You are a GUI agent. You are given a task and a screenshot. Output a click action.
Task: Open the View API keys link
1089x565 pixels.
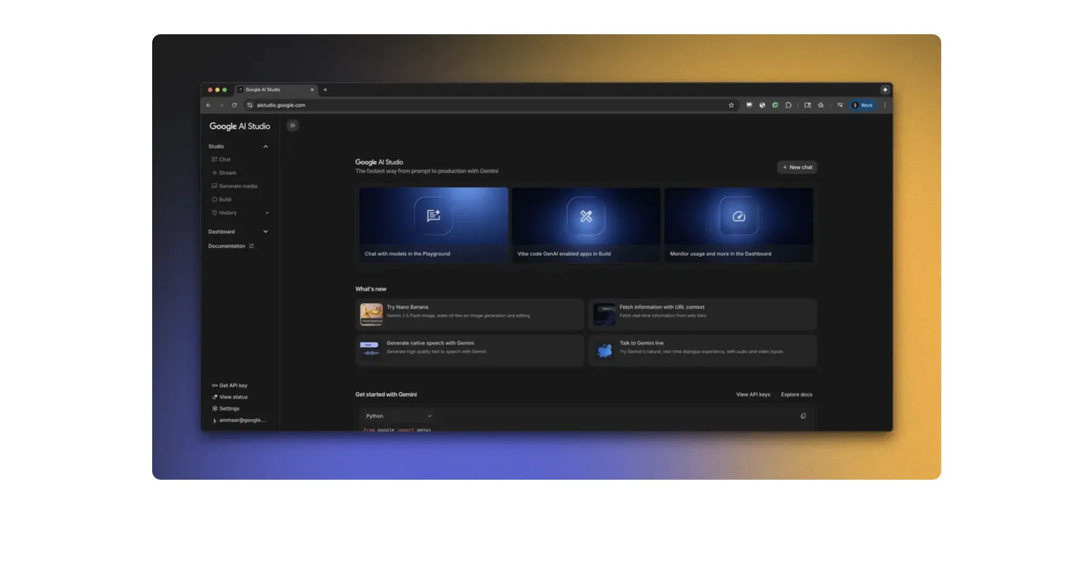point(753,394)
